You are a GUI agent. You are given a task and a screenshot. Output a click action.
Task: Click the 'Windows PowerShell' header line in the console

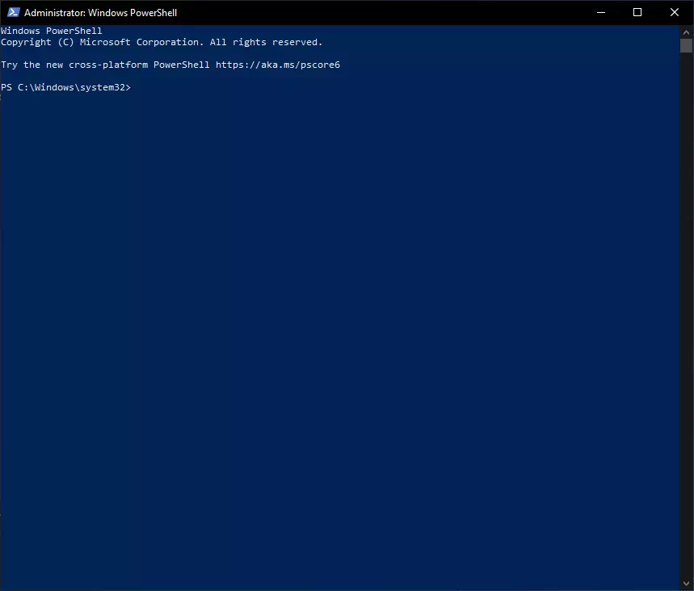pyautogui.click(x=52, y=31)
